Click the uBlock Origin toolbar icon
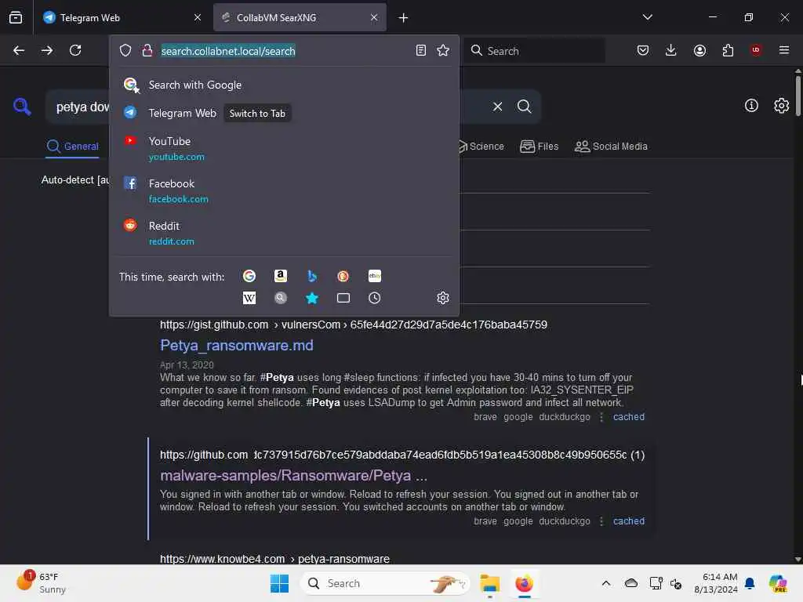 pos(756,50)
